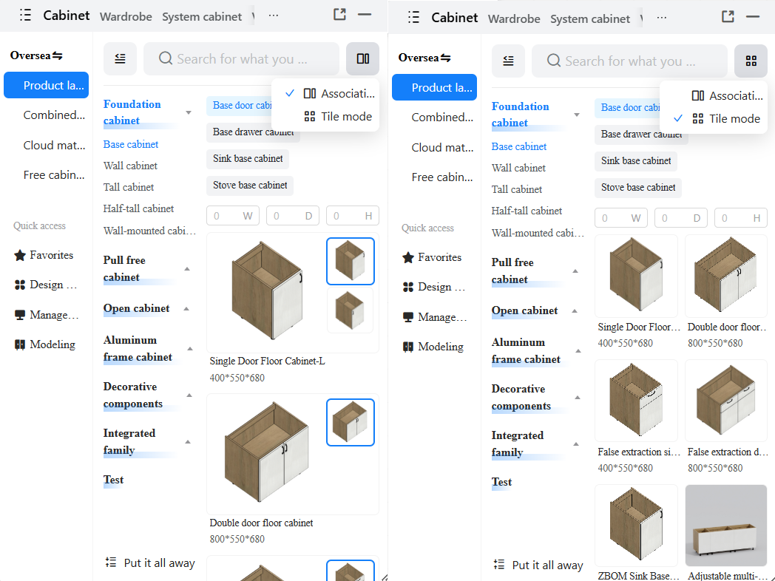
Task: Focus the width W filter field in left panel
Action: tap(233, 216)
